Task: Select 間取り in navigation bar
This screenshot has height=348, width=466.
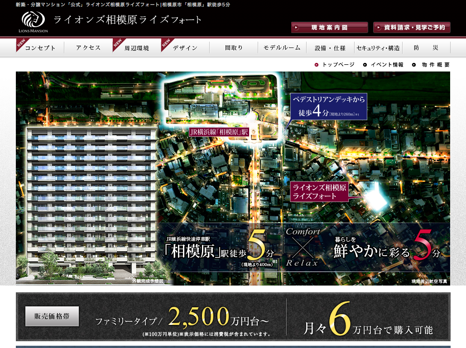Action: [234, 48]
